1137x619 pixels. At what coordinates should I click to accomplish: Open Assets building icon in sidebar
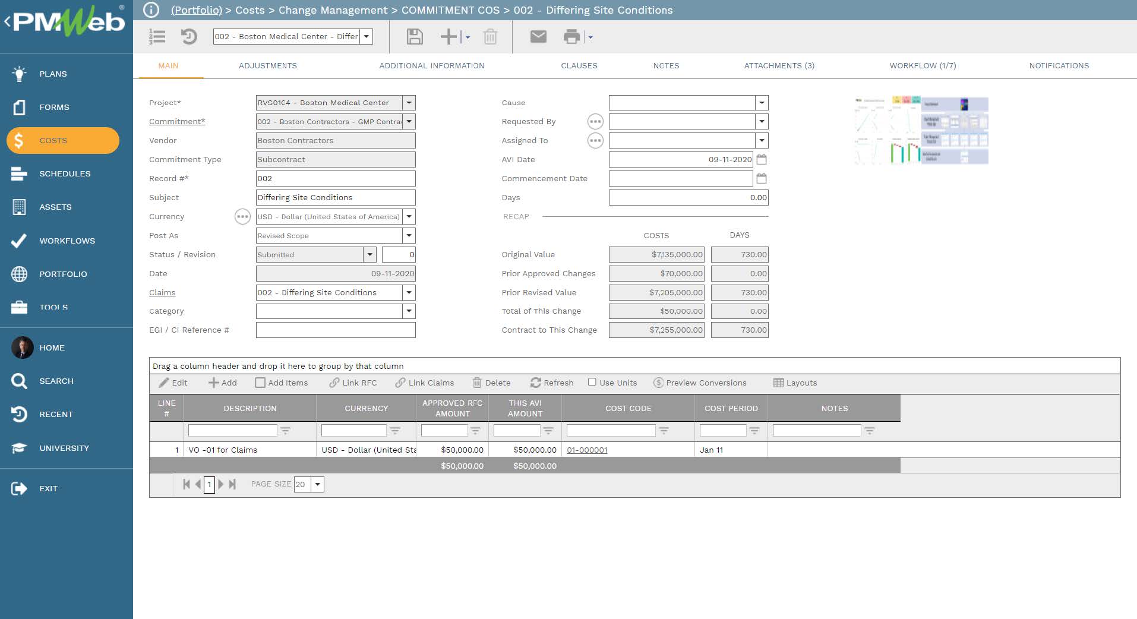click(19, 207)
